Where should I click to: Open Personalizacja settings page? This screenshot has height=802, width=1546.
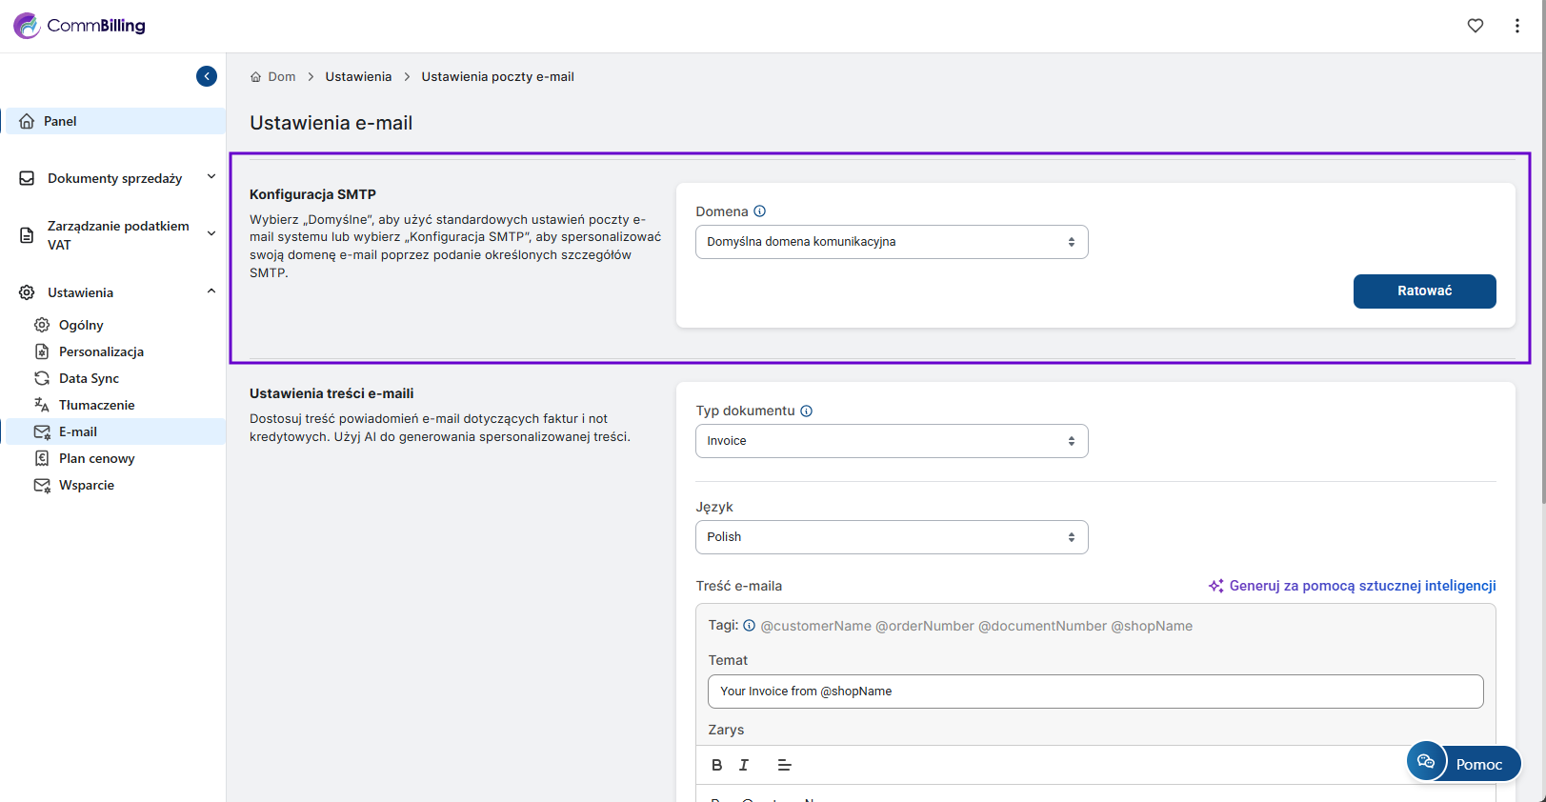101,351
